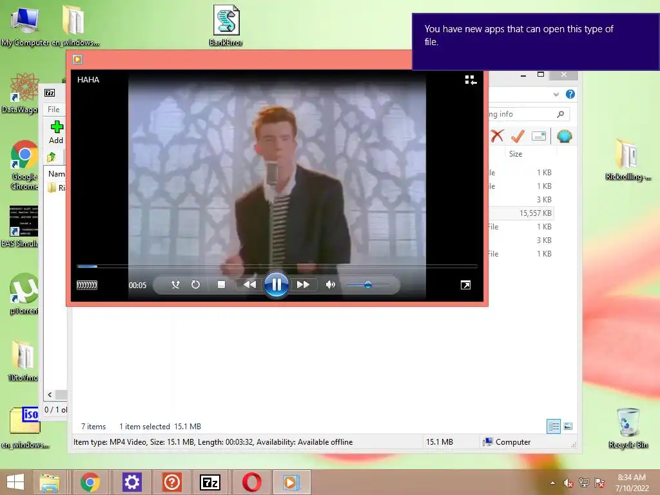660x495 pixels.
Task: Adjust the volume slider knob
Action: pos(368,285)
